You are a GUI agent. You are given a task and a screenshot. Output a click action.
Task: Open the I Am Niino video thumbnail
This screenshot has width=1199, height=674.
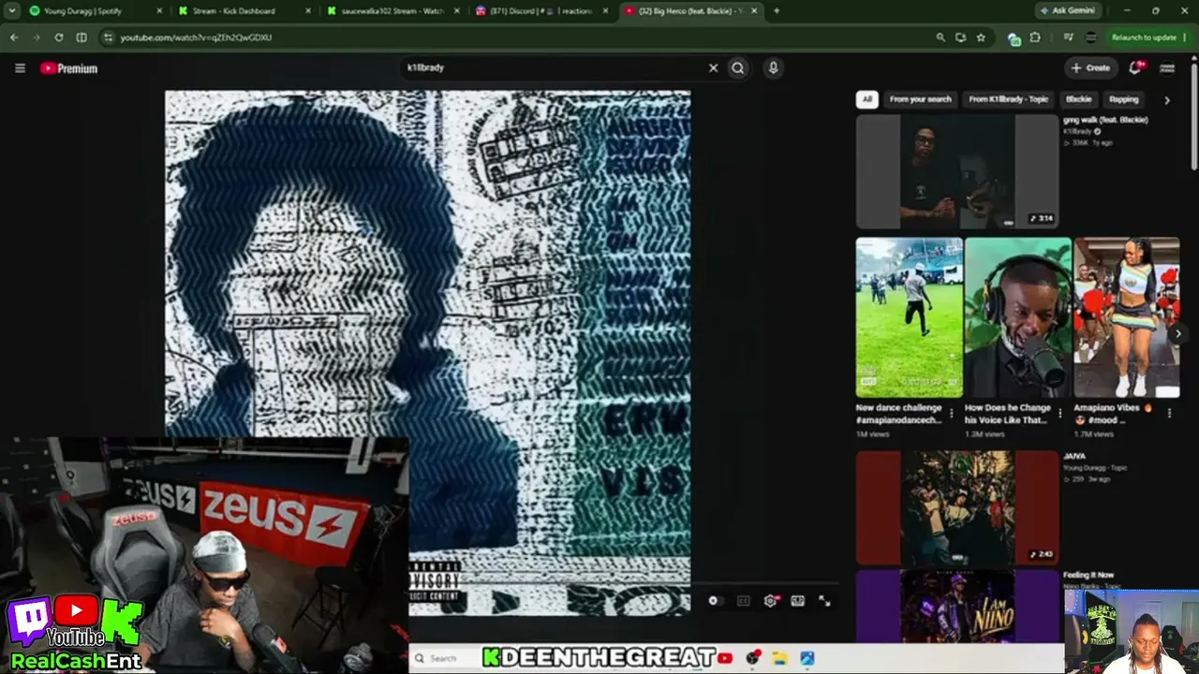(957, 607)
